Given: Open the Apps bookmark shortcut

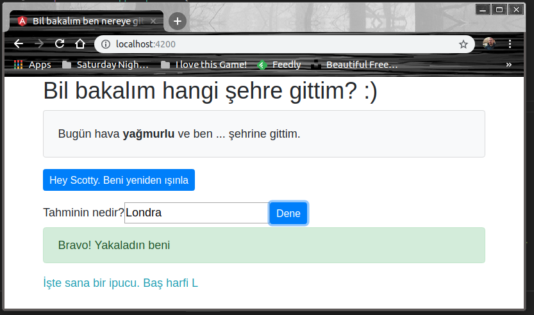Looking at the screenshot, I should click(x=32, y=65).
